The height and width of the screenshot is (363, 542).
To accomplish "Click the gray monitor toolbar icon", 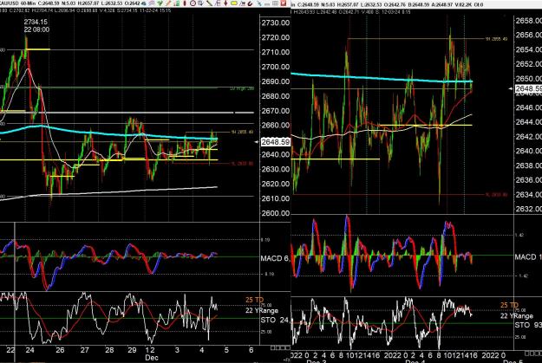I will coord(201,3).
